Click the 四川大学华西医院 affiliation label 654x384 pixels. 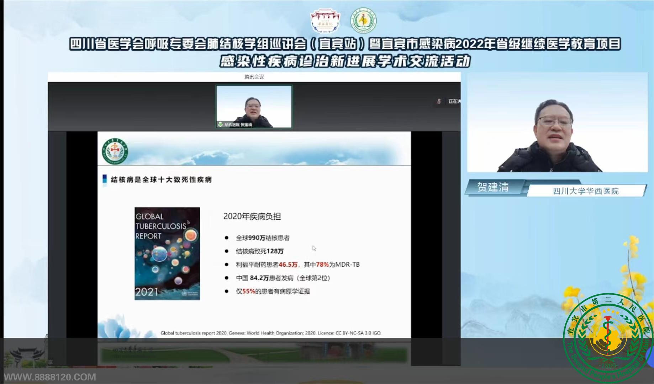(x=586, y=191)
